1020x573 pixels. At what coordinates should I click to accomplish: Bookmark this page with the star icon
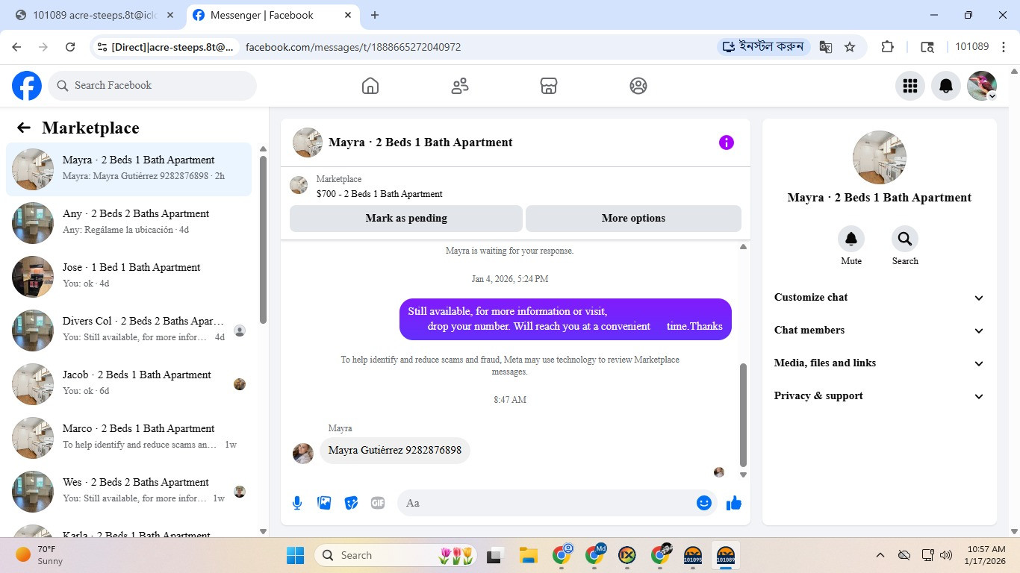850,47
